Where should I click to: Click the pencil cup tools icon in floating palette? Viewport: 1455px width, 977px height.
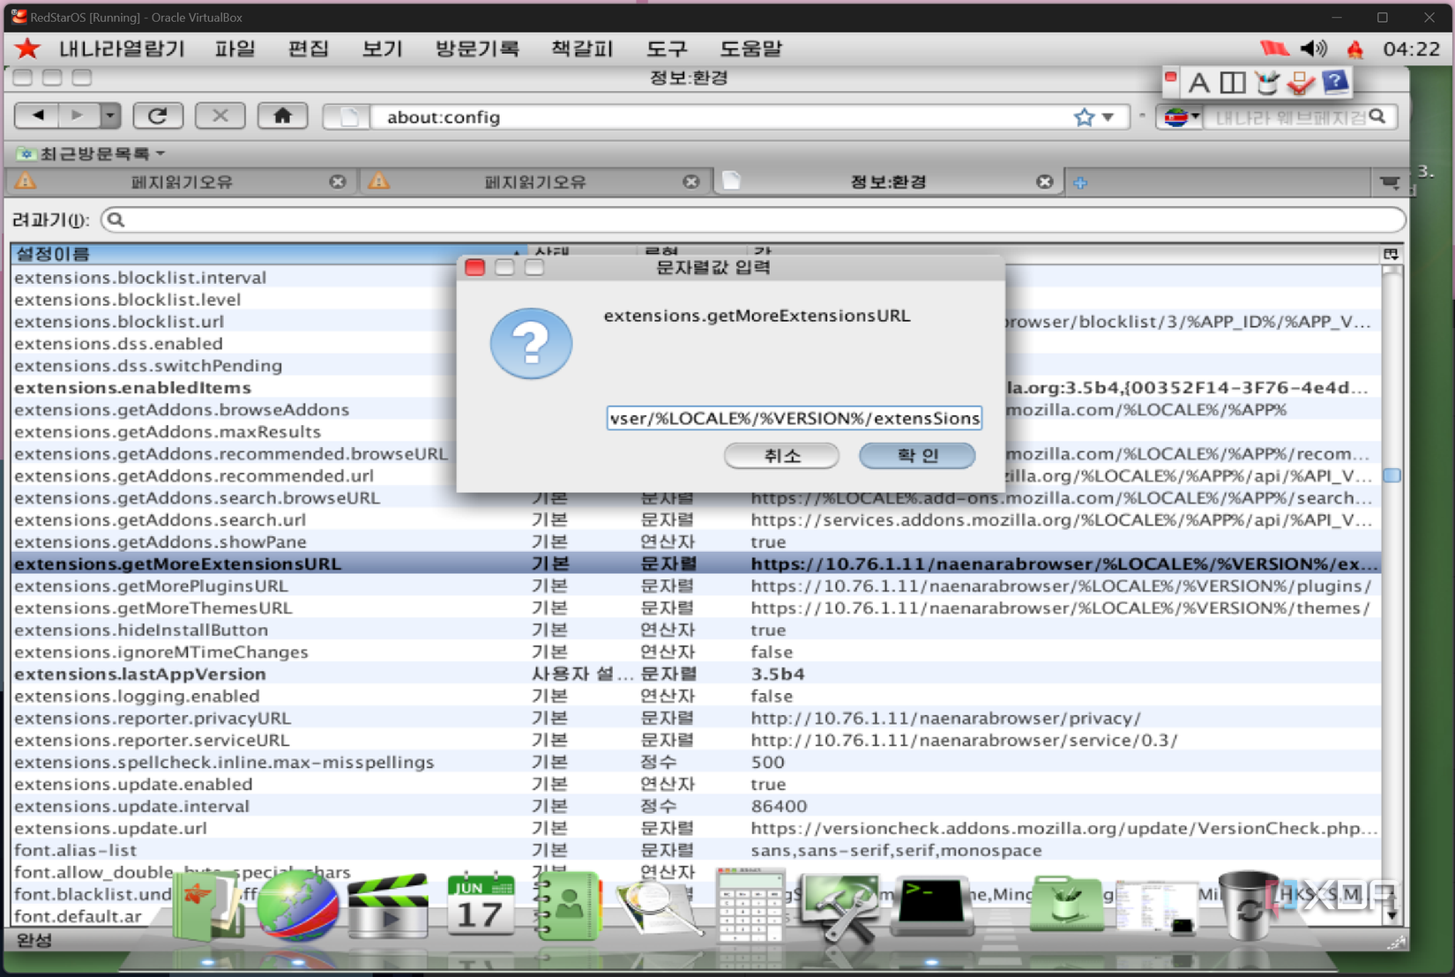pos(1266,82)
